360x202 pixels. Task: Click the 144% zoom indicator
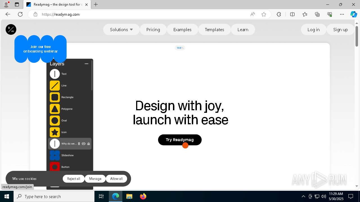click(180, 48)
